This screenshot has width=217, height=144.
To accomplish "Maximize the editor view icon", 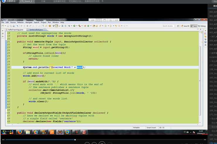I will click(x=201, y=29).
